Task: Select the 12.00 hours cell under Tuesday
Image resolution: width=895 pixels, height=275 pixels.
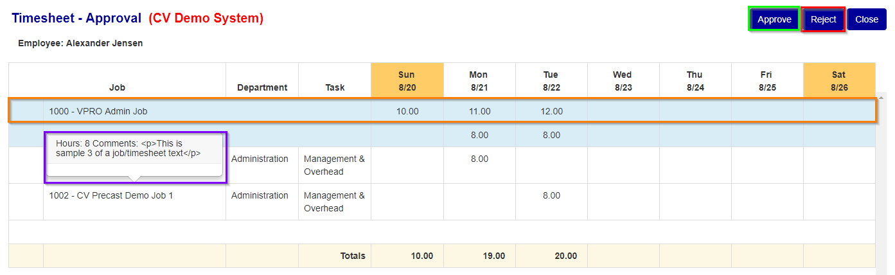Action: coord(551,111)
